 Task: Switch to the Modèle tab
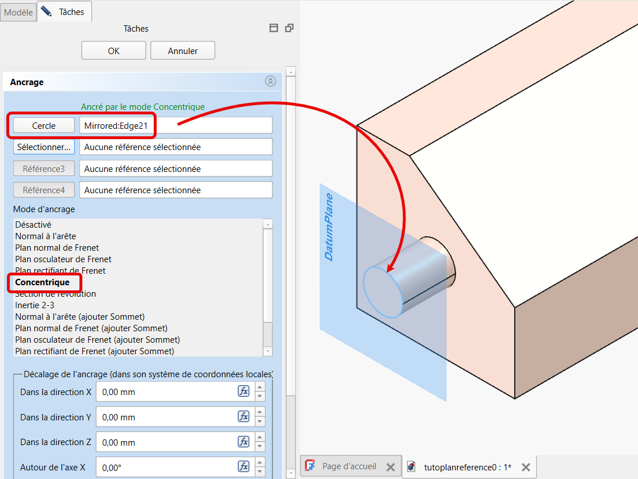(18, 12)
